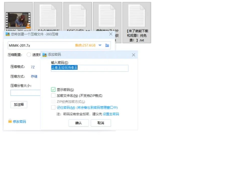This screenshot has height=184, width=241.
Task: Click the 压缩配置: label
Action: click(15, 55)
